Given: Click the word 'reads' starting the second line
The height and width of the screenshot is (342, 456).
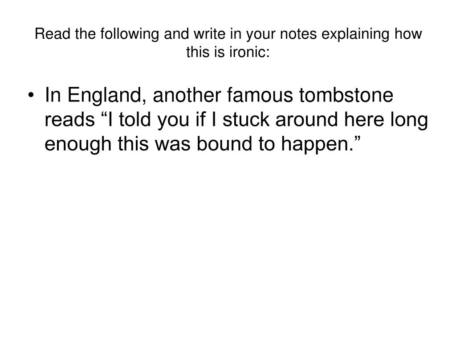Looking at the screenshot, I should coord(69,119).
